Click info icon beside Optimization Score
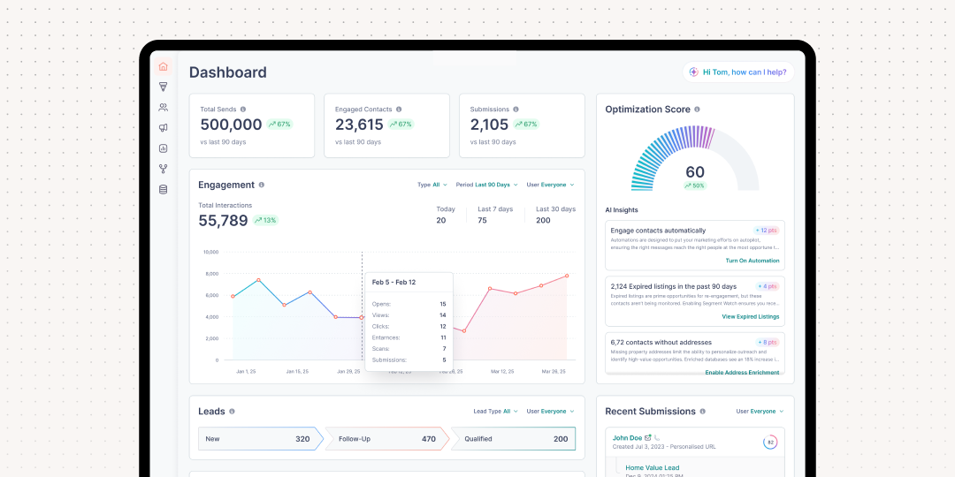The height and width of the screenshot is (477, 955). click(697, 110)
